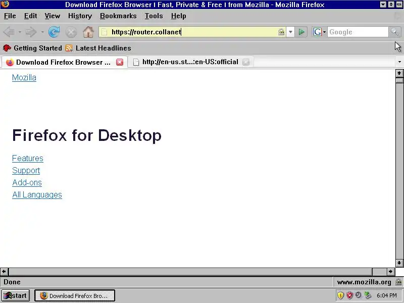Click the page icon in the address bar
Image resolution: width=404 pixels, height=303 pixels.
click(105, 32)
